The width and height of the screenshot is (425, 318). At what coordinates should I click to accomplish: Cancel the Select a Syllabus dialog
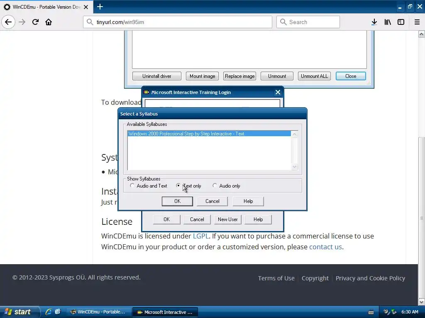(212, 201)
